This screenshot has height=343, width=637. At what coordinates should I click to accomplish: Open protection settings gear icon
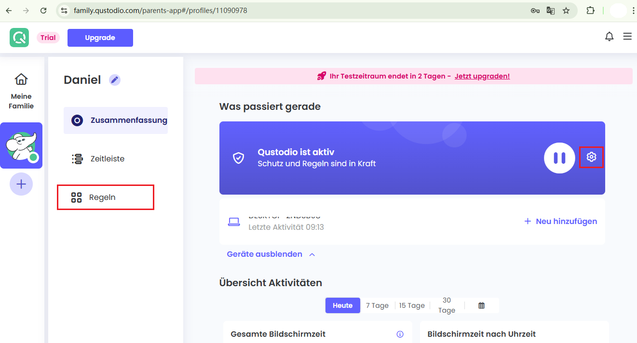point(591,157)
